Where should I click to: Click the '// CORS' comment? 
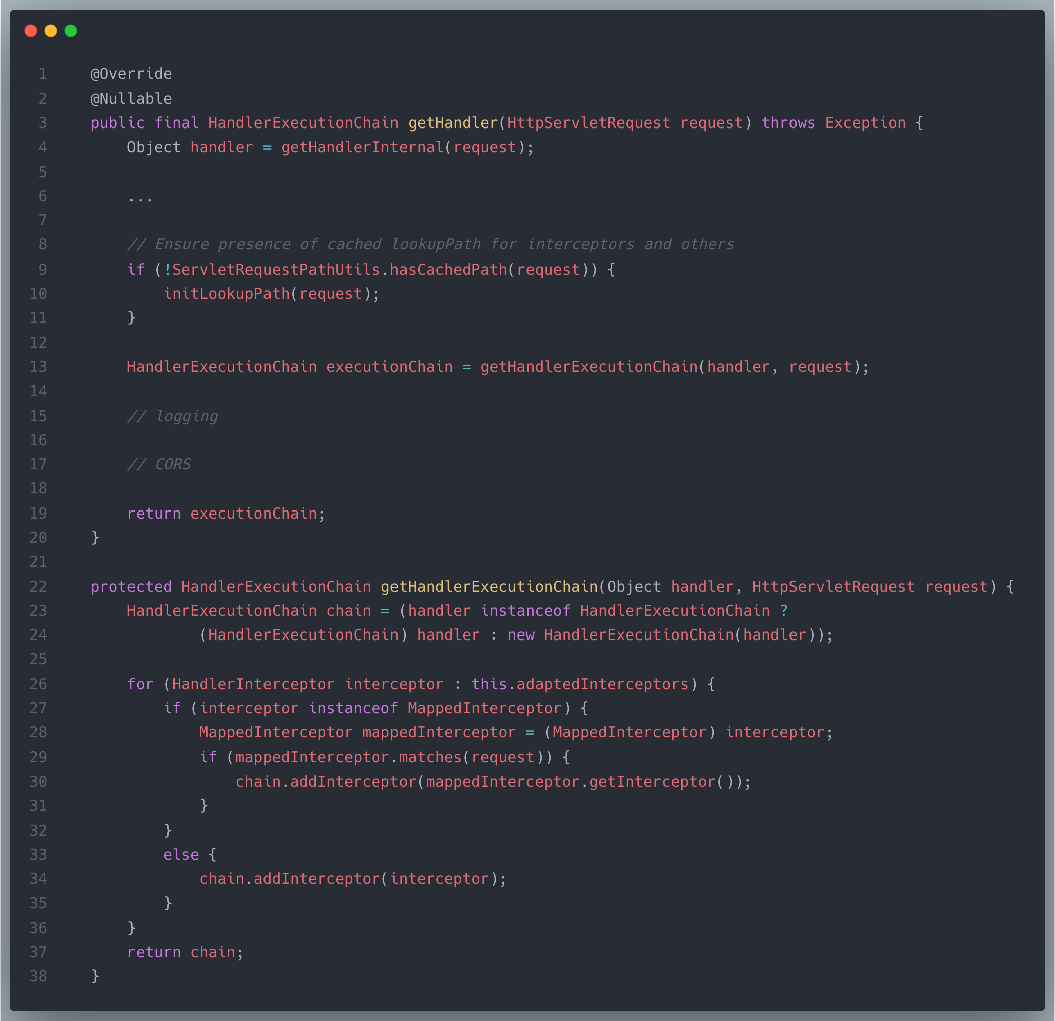click(x=159, y=464)
